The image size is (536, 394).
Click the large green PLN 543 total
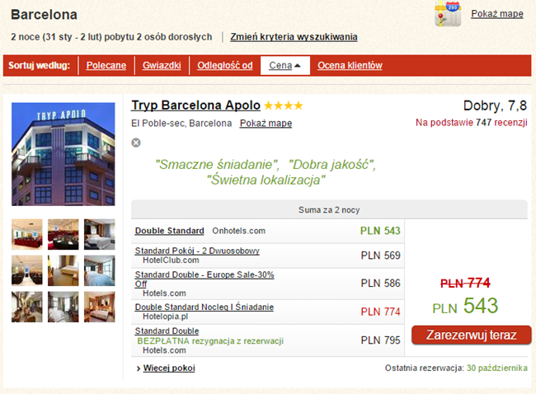(x=465, y=306)
